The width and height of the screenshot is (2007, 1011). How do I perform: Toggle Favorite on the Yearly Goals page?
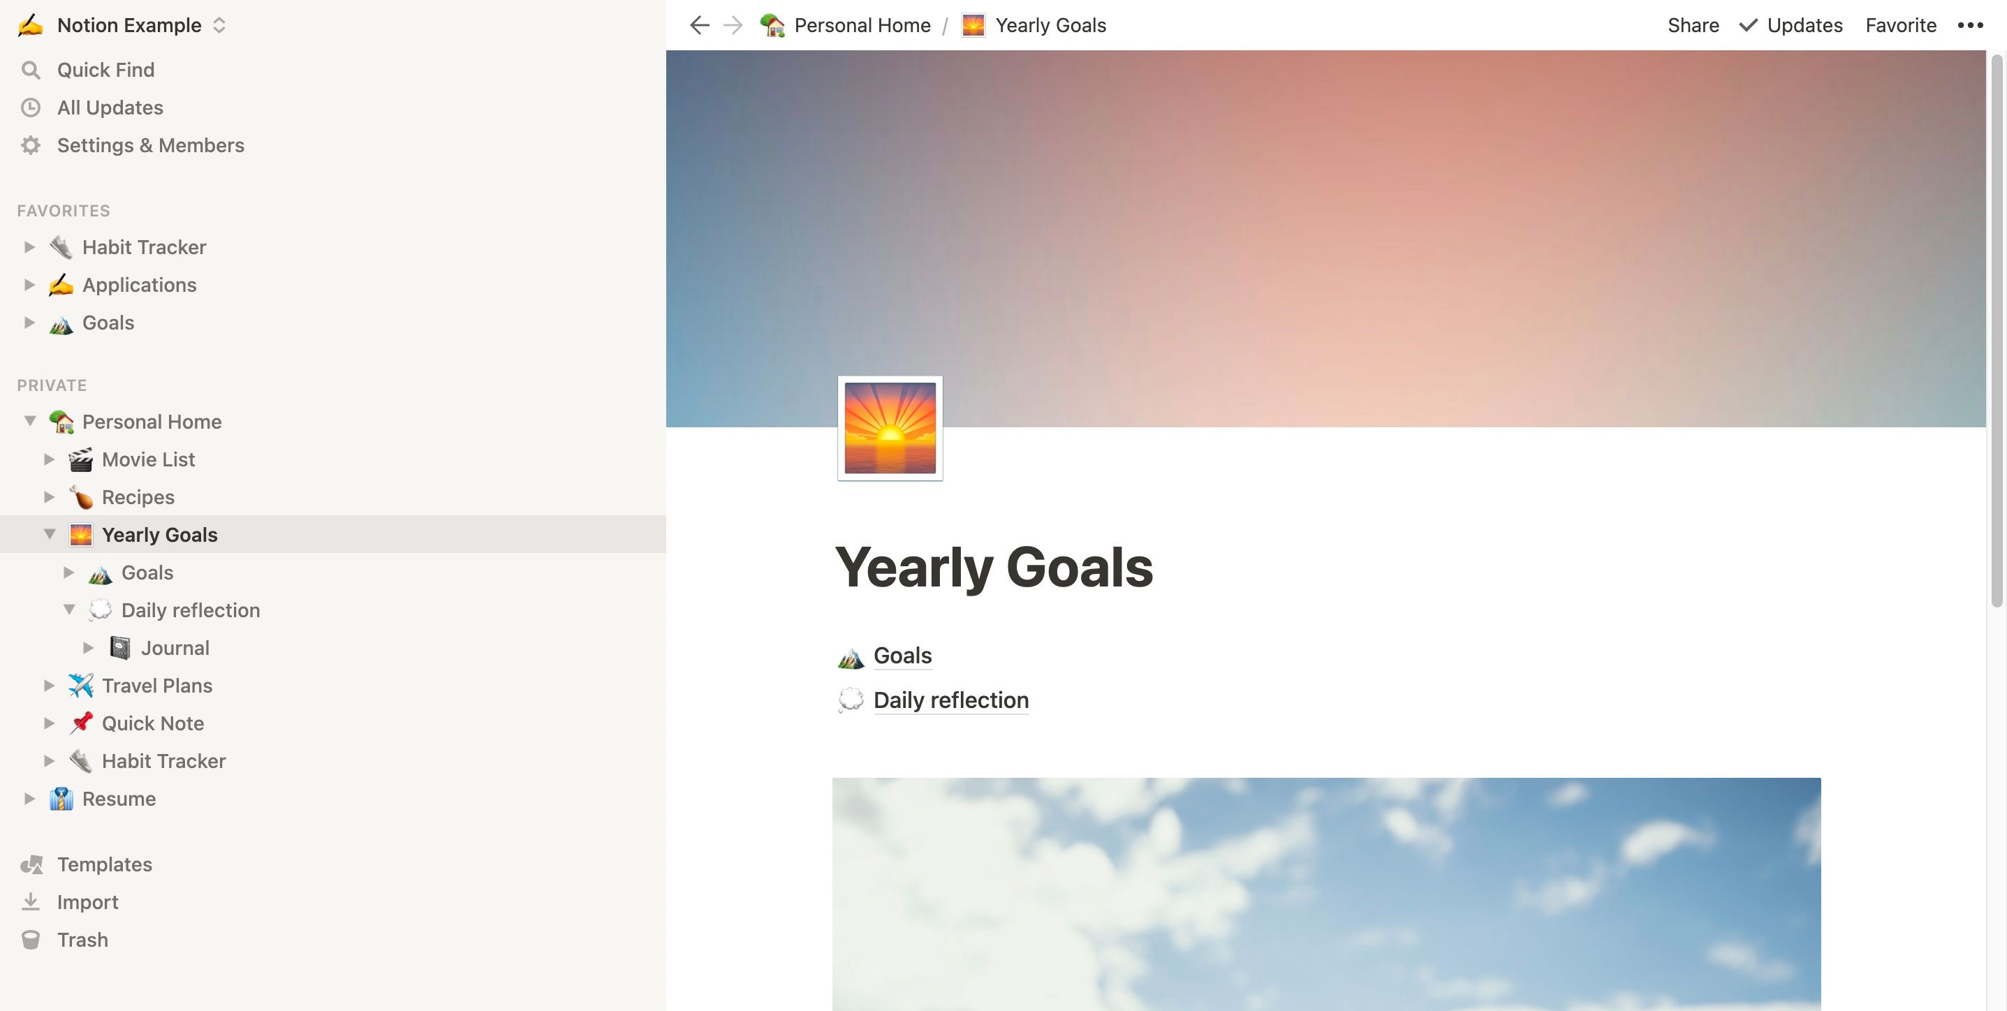1902,23
